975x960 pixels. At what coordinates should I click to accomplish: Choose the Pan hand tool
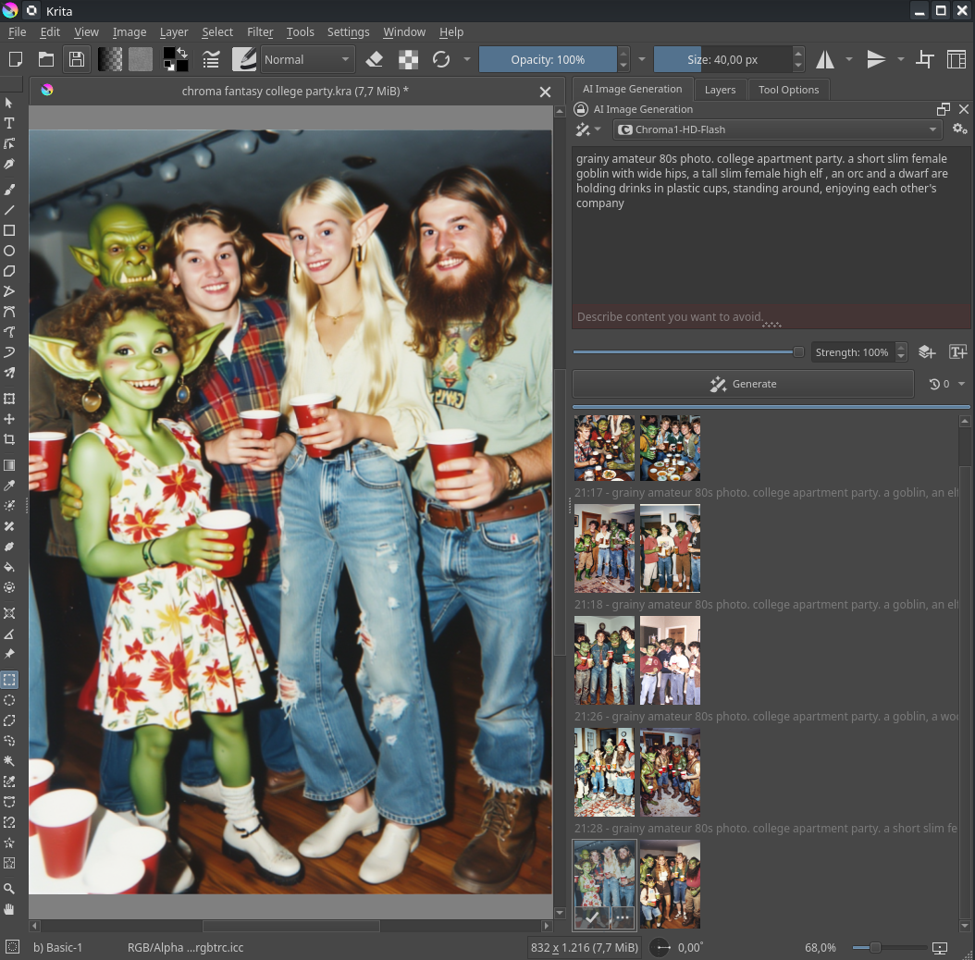pos(9,909)
